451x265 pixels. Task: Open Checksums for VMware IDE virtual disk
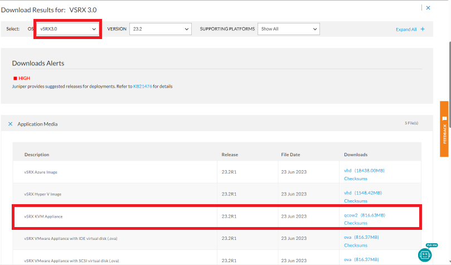[356, 245]
